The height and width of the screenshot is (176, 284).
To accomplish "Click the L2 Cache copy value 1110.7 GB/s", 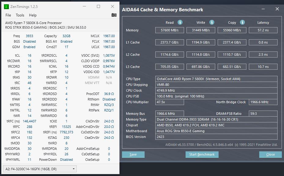I will click(x=232, y=55).
